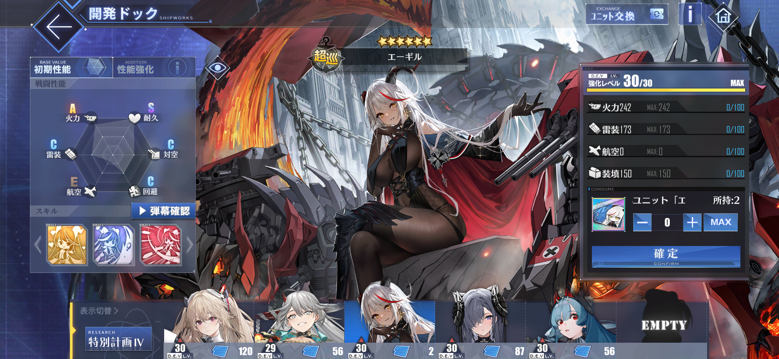Click the 対空 anti-air icon on radar
The width and height of the screenshot is (779, 359).
pos(154,154)
